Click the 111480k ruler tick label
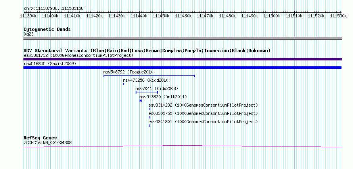 click(x=227, y=16)
